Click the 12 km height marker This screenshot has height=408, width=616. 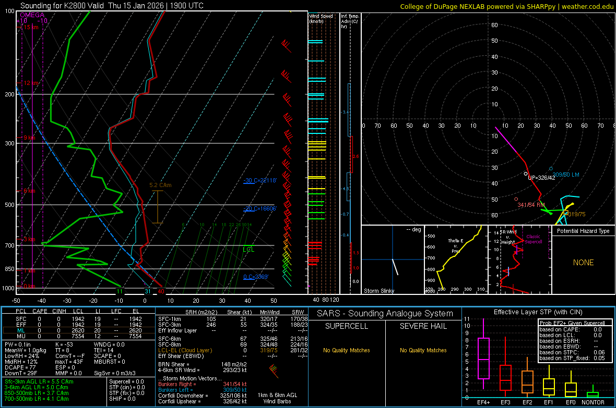pyautogui.click(x=31, y=83)
